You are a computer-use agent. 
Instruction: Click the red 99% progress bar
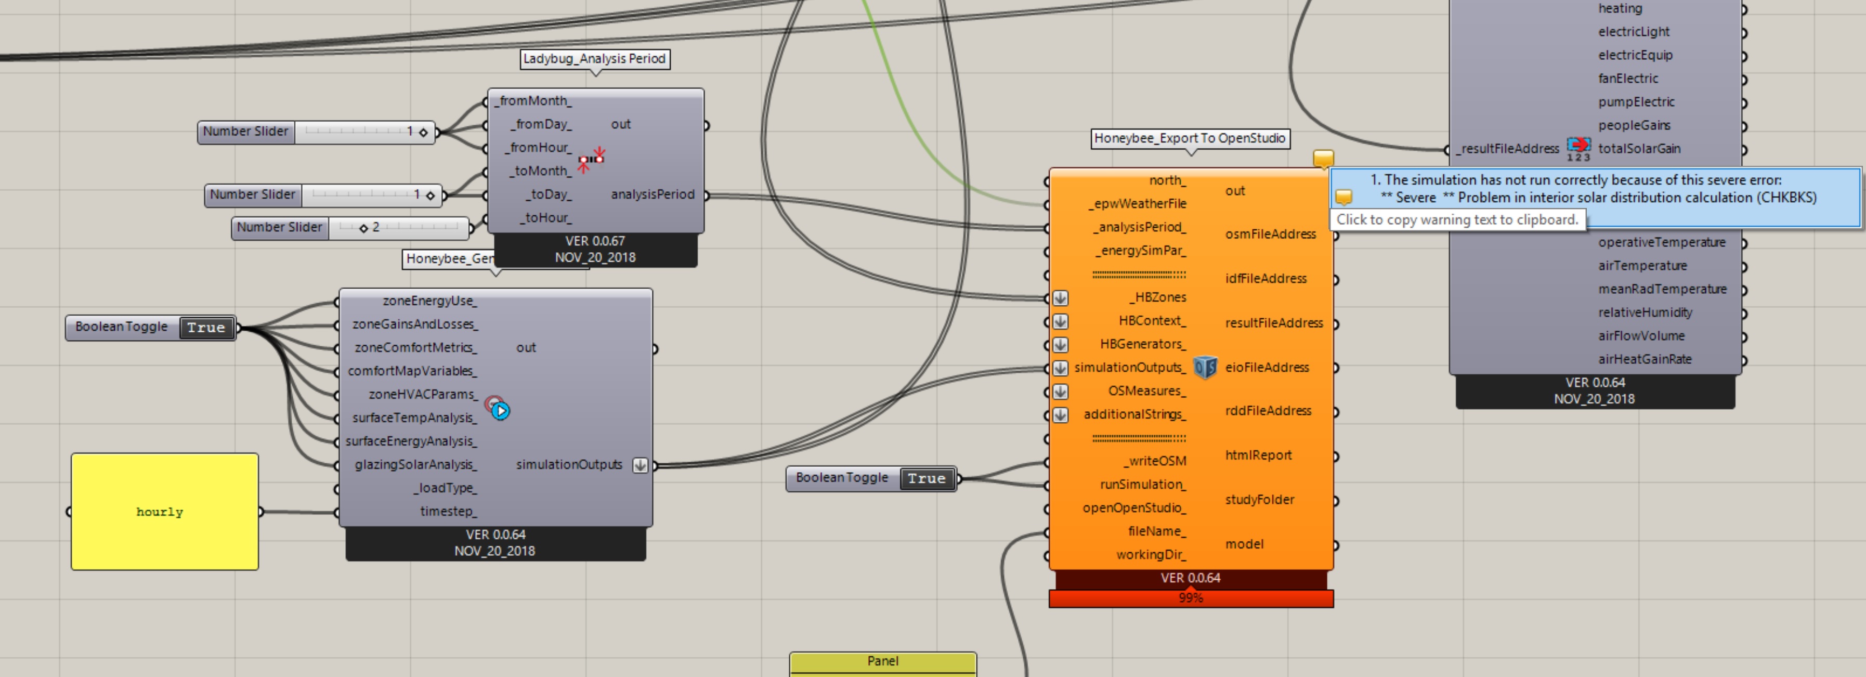[x=1191, y=599]
